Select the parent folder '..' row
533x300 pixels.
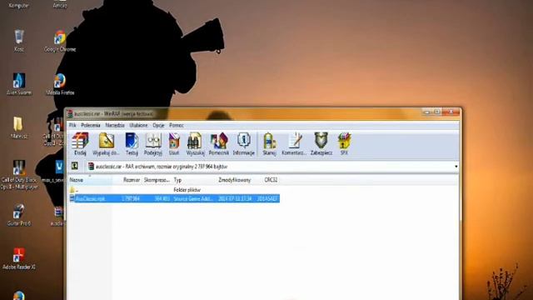(x=174, y=190)
